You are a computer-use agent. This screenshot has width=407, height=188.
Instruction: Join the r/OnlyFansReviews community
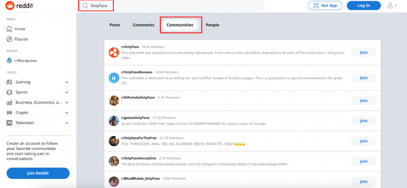[x=364, y=78]
